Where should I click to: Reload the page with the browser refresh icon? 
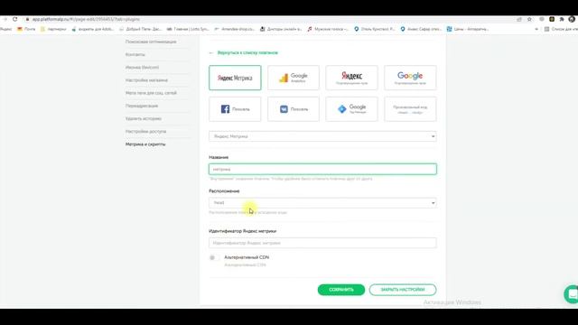coord(14,19)
